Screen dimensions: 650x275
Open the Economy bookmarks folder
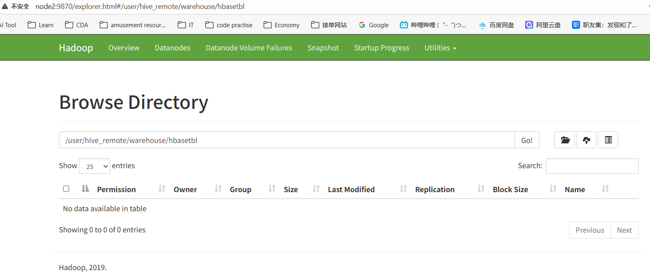point(281,25)
